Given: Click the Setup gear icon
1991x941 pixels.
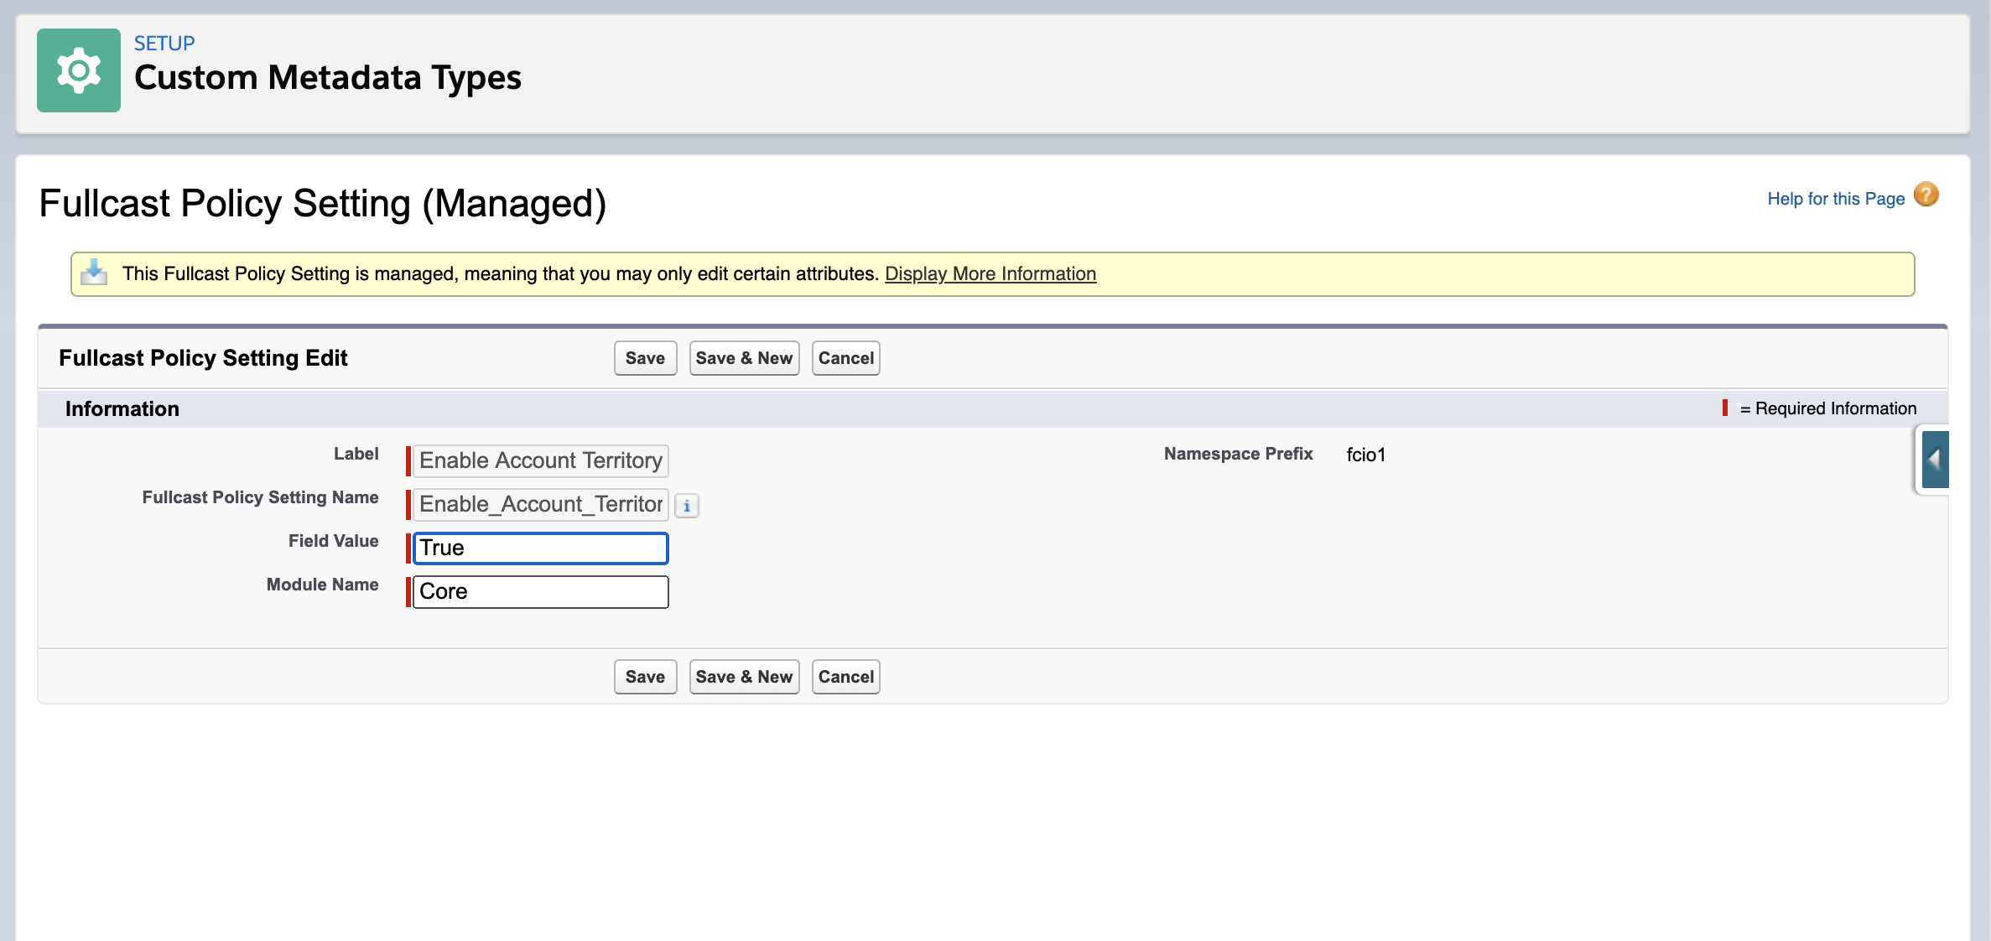Looking at the screenshot, I should click(x=79, y=70).
